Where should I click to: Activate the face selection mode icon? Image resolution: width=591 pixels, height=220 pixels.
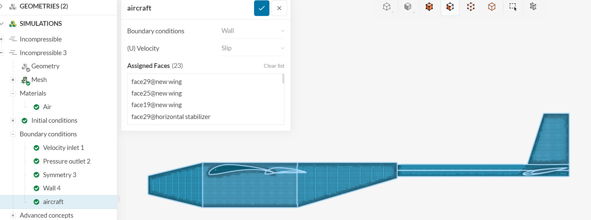(x=450, y=7)
